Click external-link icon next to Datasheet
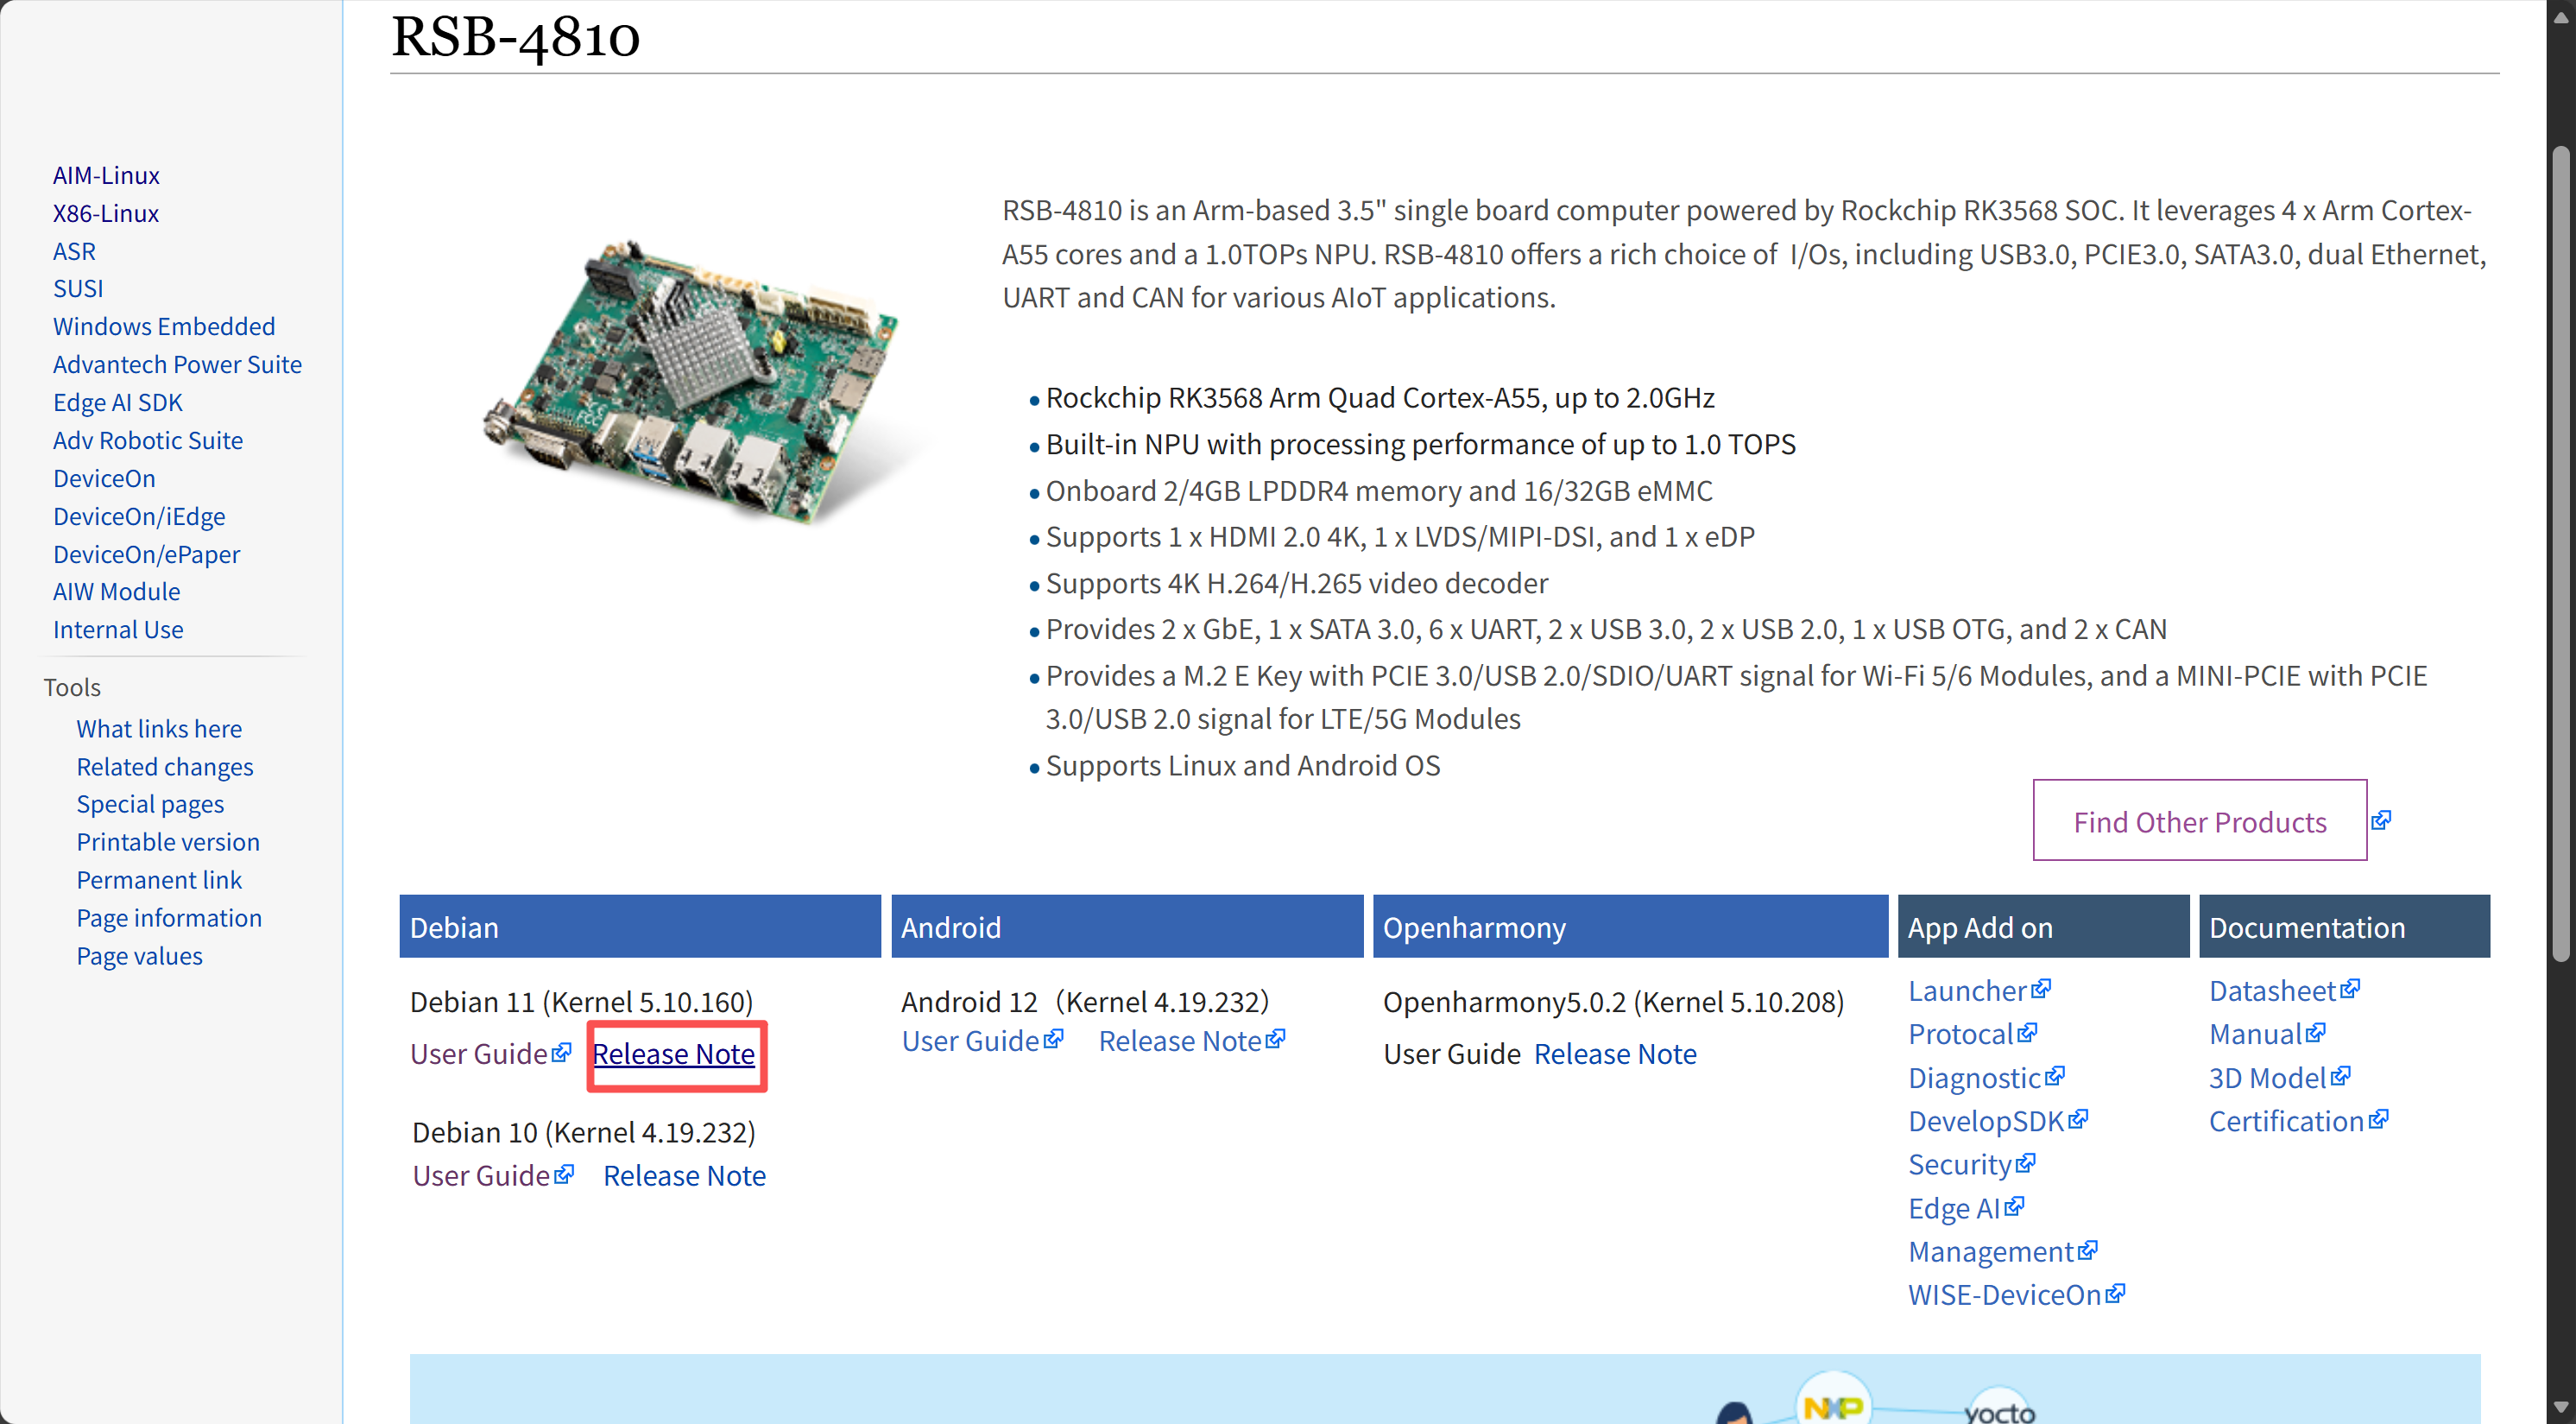Image resolution: width=2576 pixels, height=1424 pixels. point(2350,989)
